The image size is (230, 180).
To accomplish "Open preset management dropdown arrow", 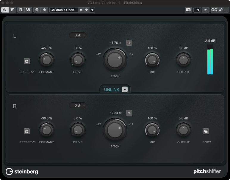I will click(x=92, y=10).
